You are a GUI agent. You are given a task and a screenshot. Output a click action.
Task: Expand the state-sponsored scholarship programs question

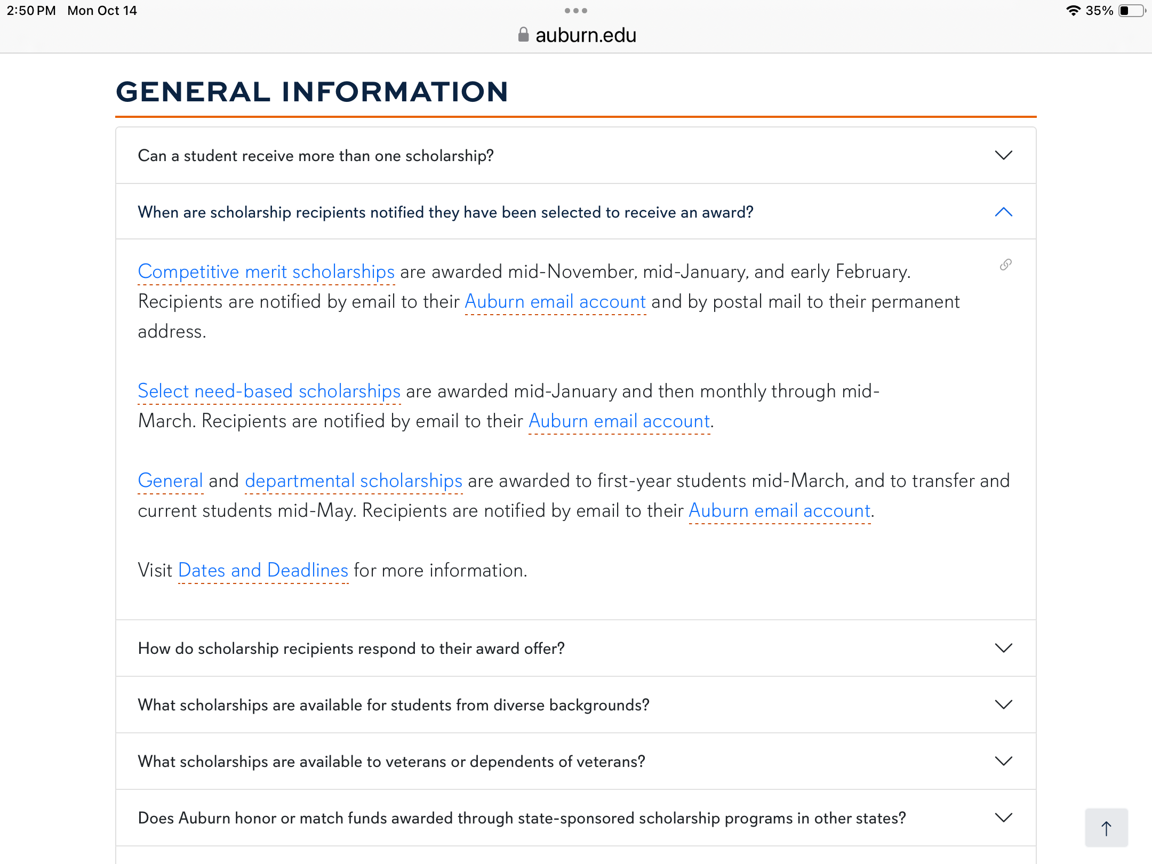576,818
